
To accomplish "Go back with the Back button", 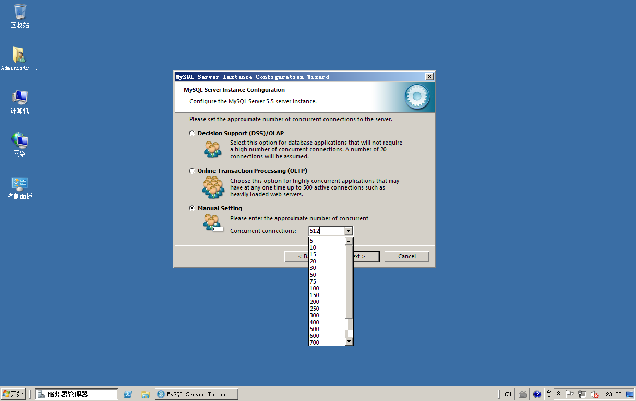I will (296, 256).
